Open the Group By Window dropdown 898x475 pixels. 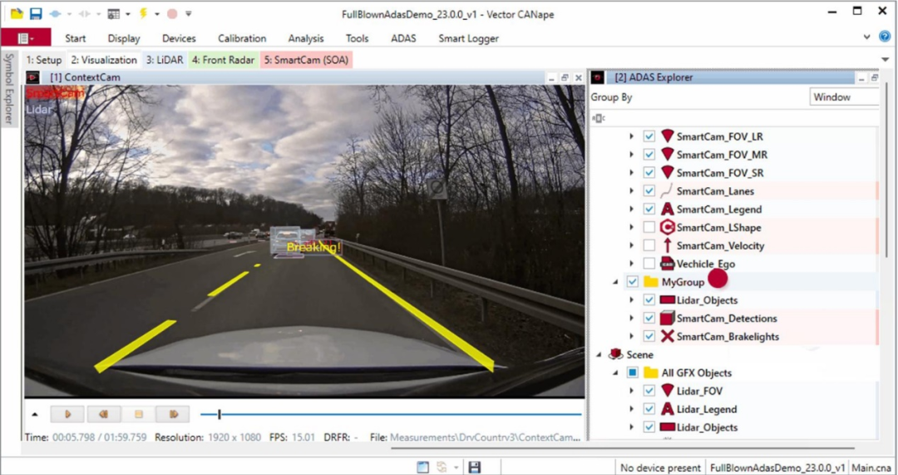(x=844, y=96)
